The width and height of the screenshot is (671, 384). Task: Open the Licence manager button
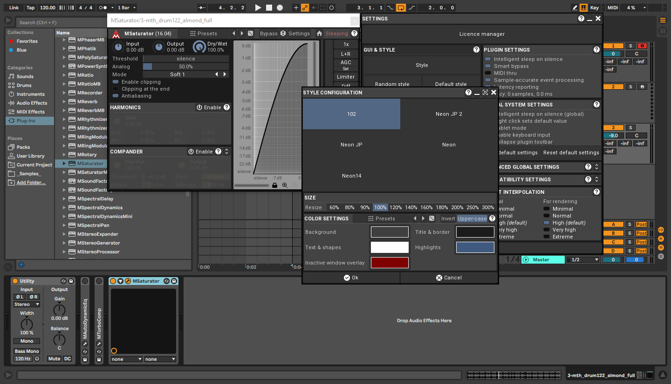(x=482, y=34)
